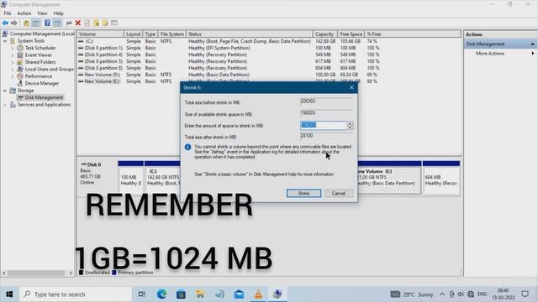This screenshot has height=302, width=538.
Task: Close the Shrink E: dialog
Action: click(x=351, y=87)
